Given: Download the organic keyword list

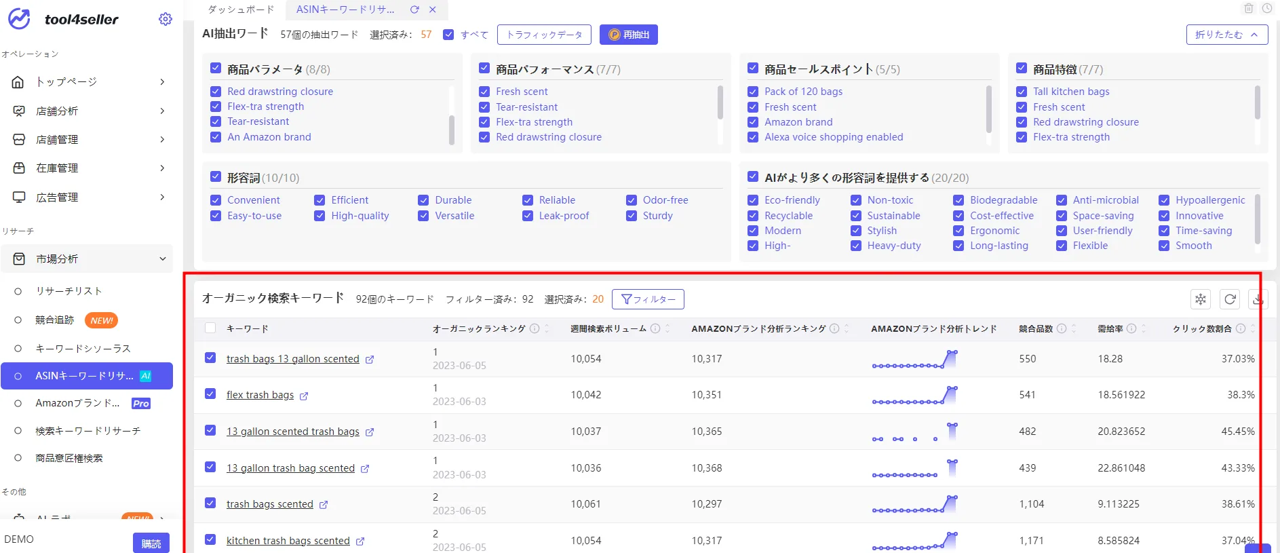Looking at the screenshot, I should (x=1258, y=299).
